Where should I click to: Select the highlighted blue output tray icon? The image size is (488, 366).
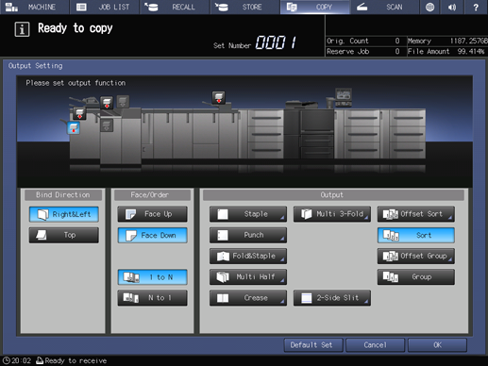point(74,128)
